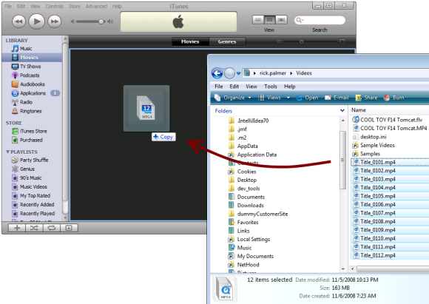
Task: Go to the previous track
Action: [18, 21]
